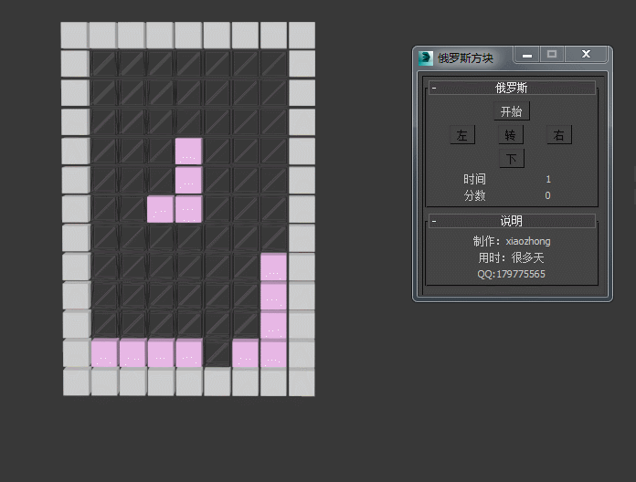Viewport: 636px width, 482px height.
Task: Close the 俄罗斯方块 dialog
Action: 586,56
